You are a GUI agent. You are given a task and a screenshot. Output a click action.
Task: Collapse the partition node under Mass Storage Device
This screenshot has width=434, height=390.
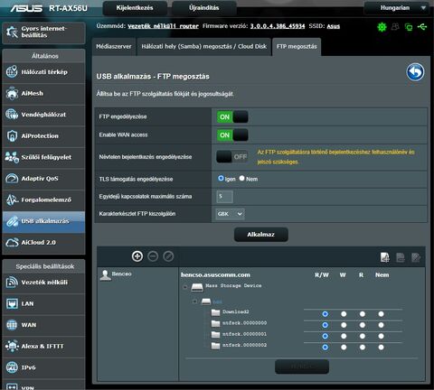point(194,302)
